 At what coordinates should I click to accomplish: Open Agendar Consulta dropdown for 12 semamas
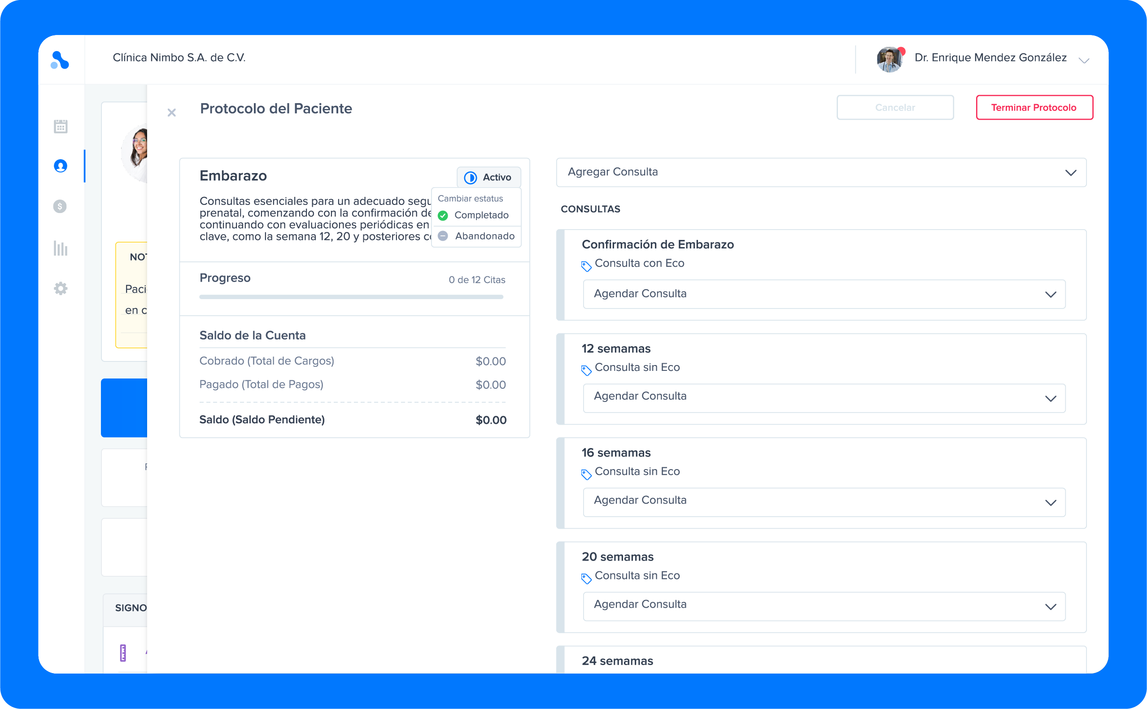824,398
